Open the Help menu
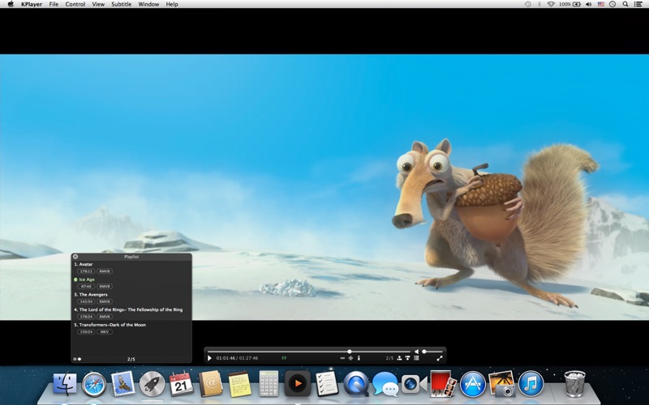Image resolution: width=649 pixels, height=405 pixels. (x=172, y=4)
